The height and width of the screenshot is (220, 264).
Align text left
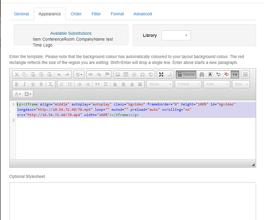coord(115,84)
